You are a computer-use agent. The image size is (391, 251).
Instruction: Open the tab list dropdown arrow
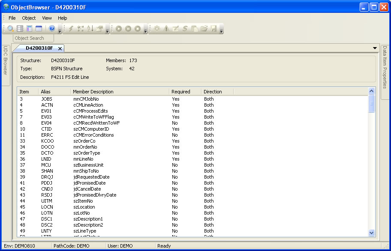click(375, 48)
